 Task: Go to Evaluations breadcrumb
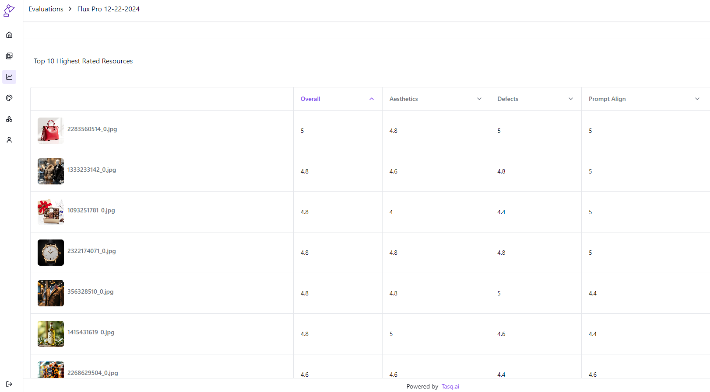pos(46,9)
